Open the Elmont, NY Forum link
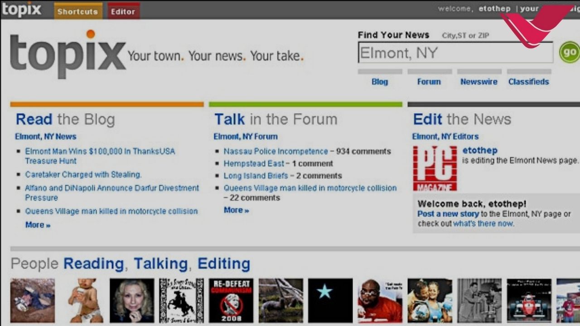Image resolution: width=580 pixels, height=326 pixels. coord(245,136)
